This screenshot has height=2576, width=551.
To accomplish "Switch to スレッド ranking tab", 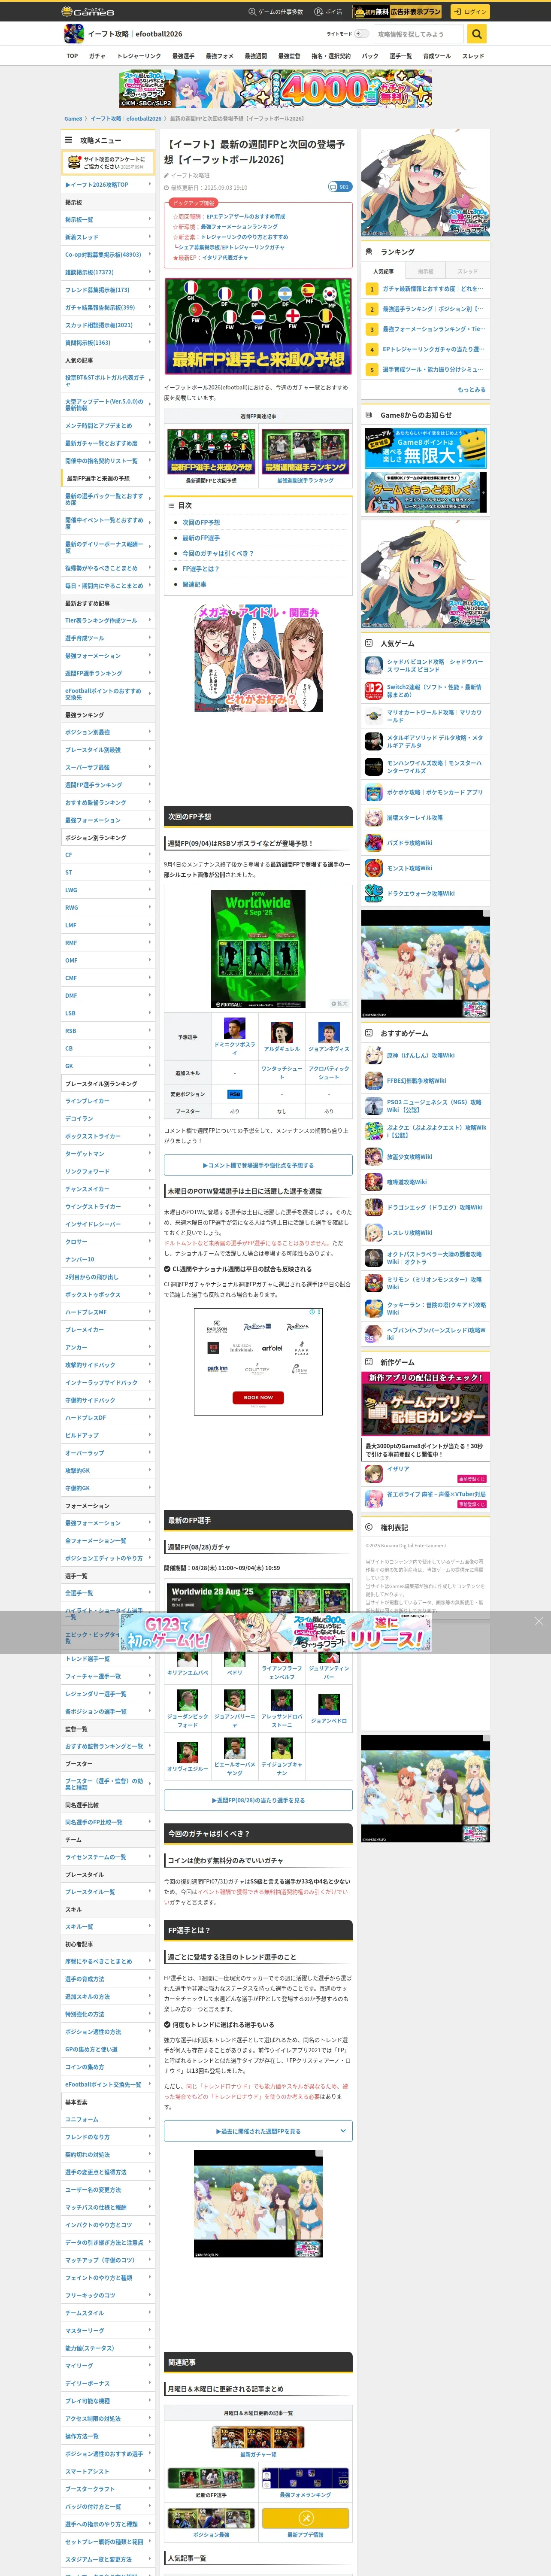I will coord(468,271).
